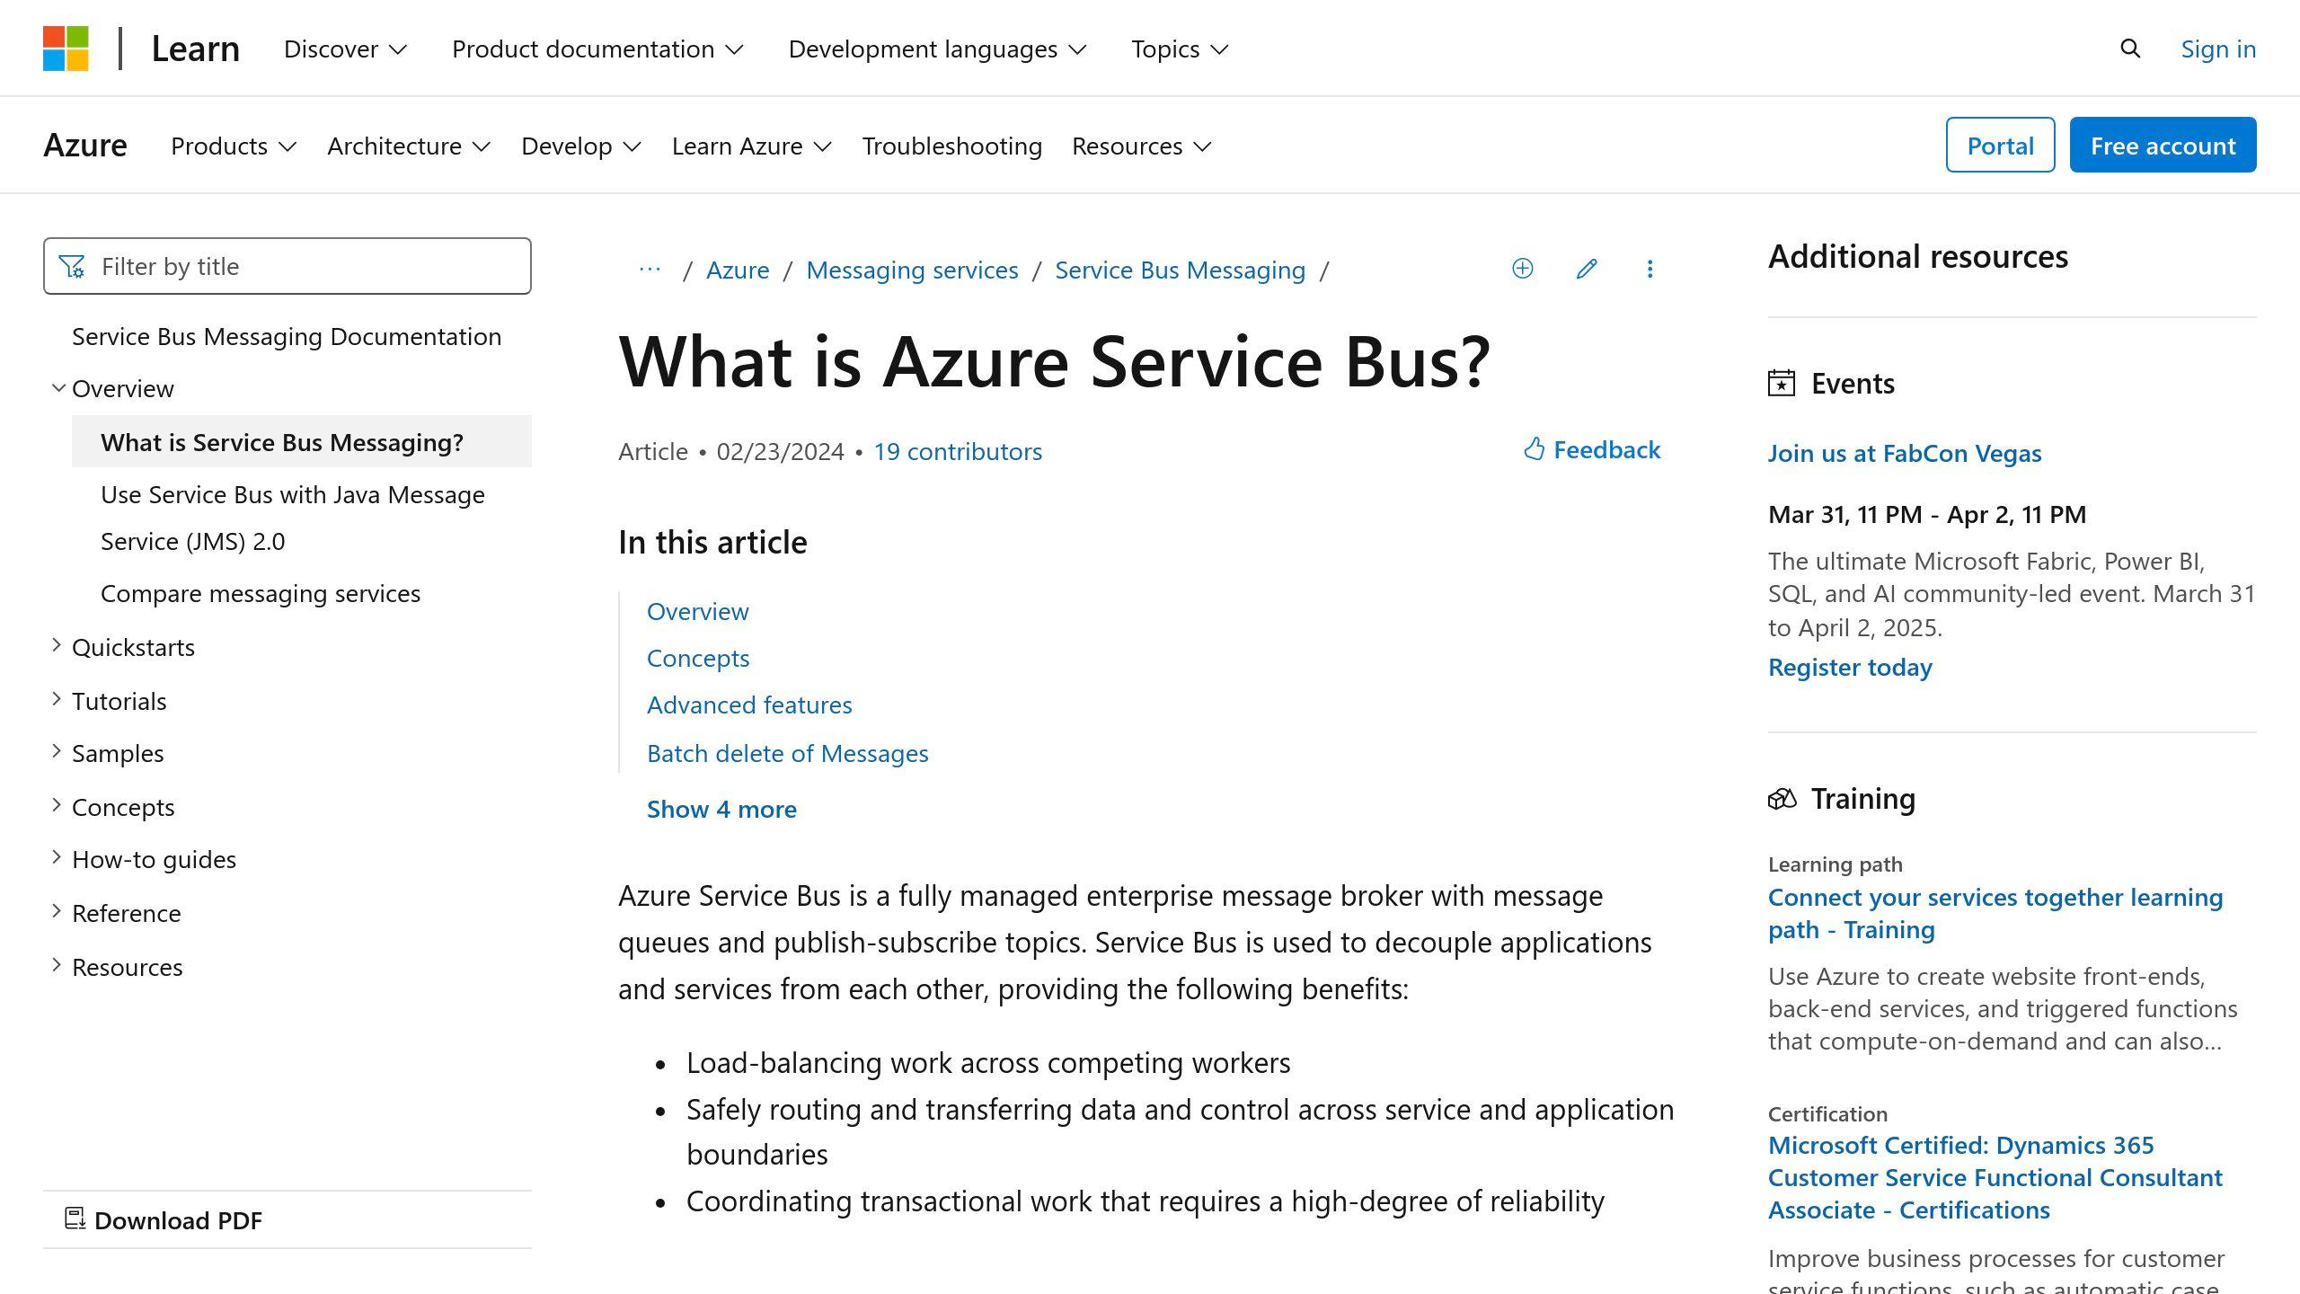The image size is (2300, 1294).
Task: Expand the Topics dropdown
Action: point(1180,49)
